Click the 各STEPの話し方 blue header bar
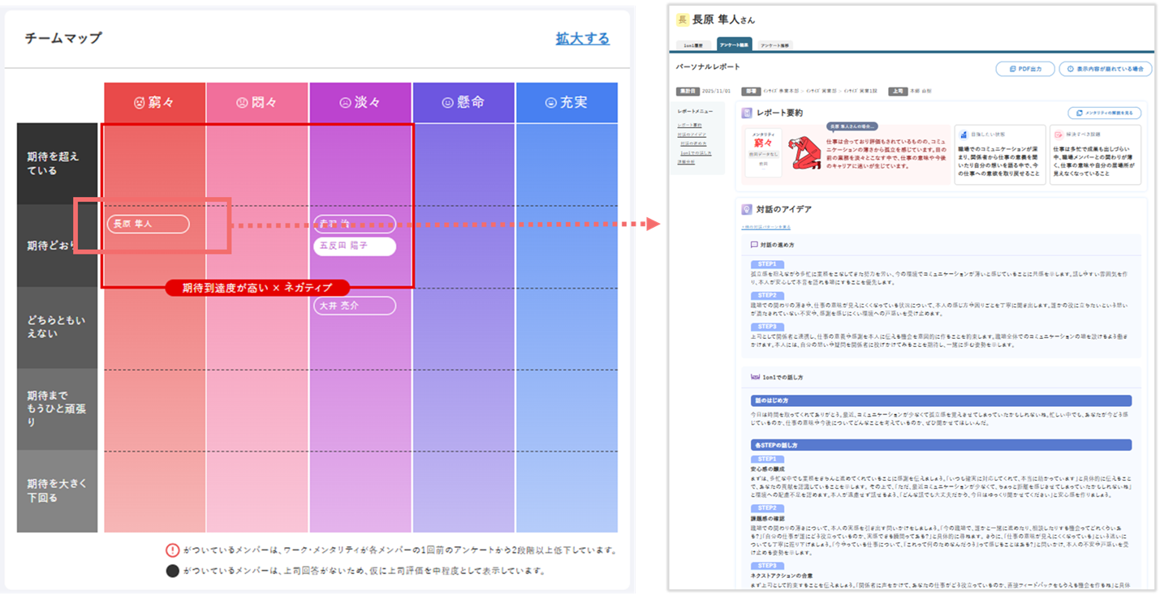The height and width of the screenshot is (595, 1160). coord(941,445)
